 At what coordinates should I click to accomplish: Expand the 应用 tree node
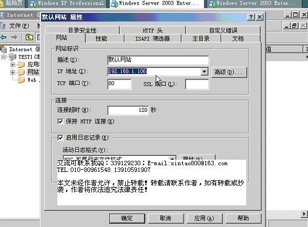click(13, 65)
